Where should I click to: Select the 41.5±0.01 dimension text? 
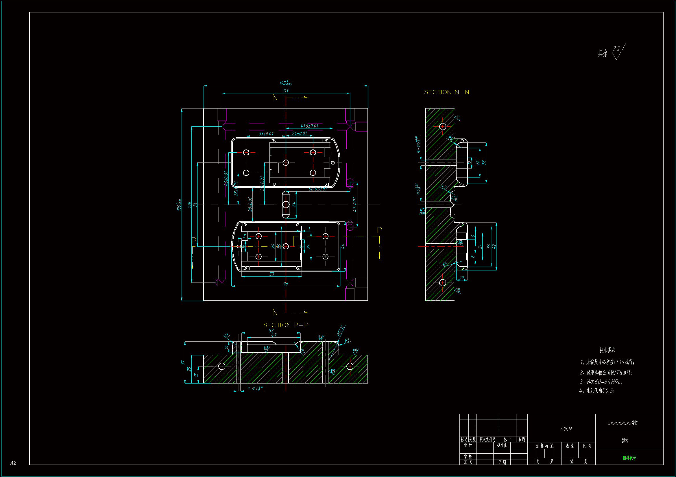tap(309, 126)
